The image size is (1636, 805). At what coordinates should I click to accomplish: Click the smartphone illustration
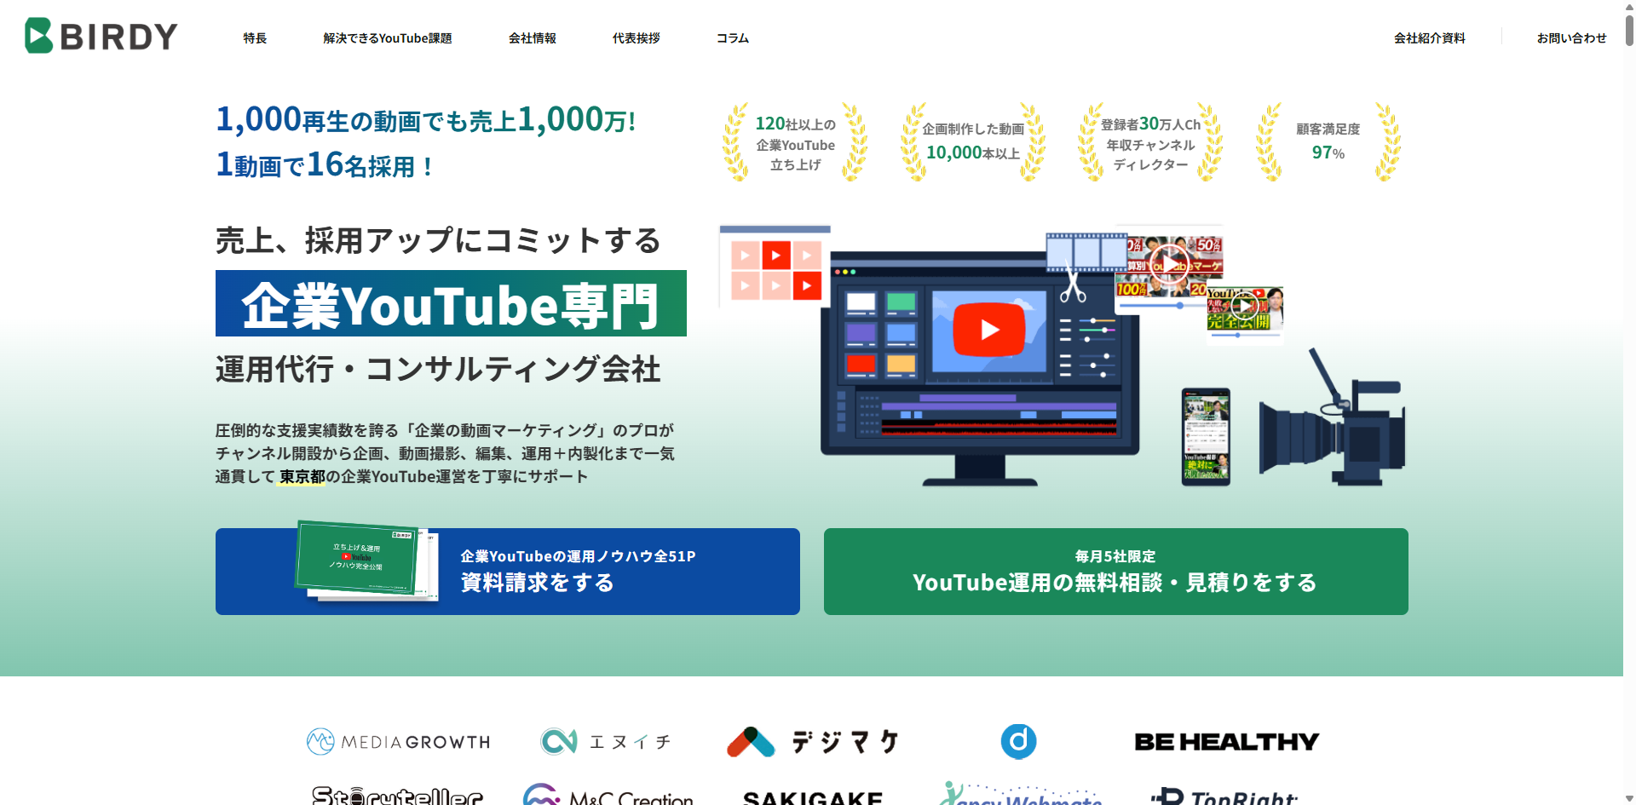[1205, 436]
